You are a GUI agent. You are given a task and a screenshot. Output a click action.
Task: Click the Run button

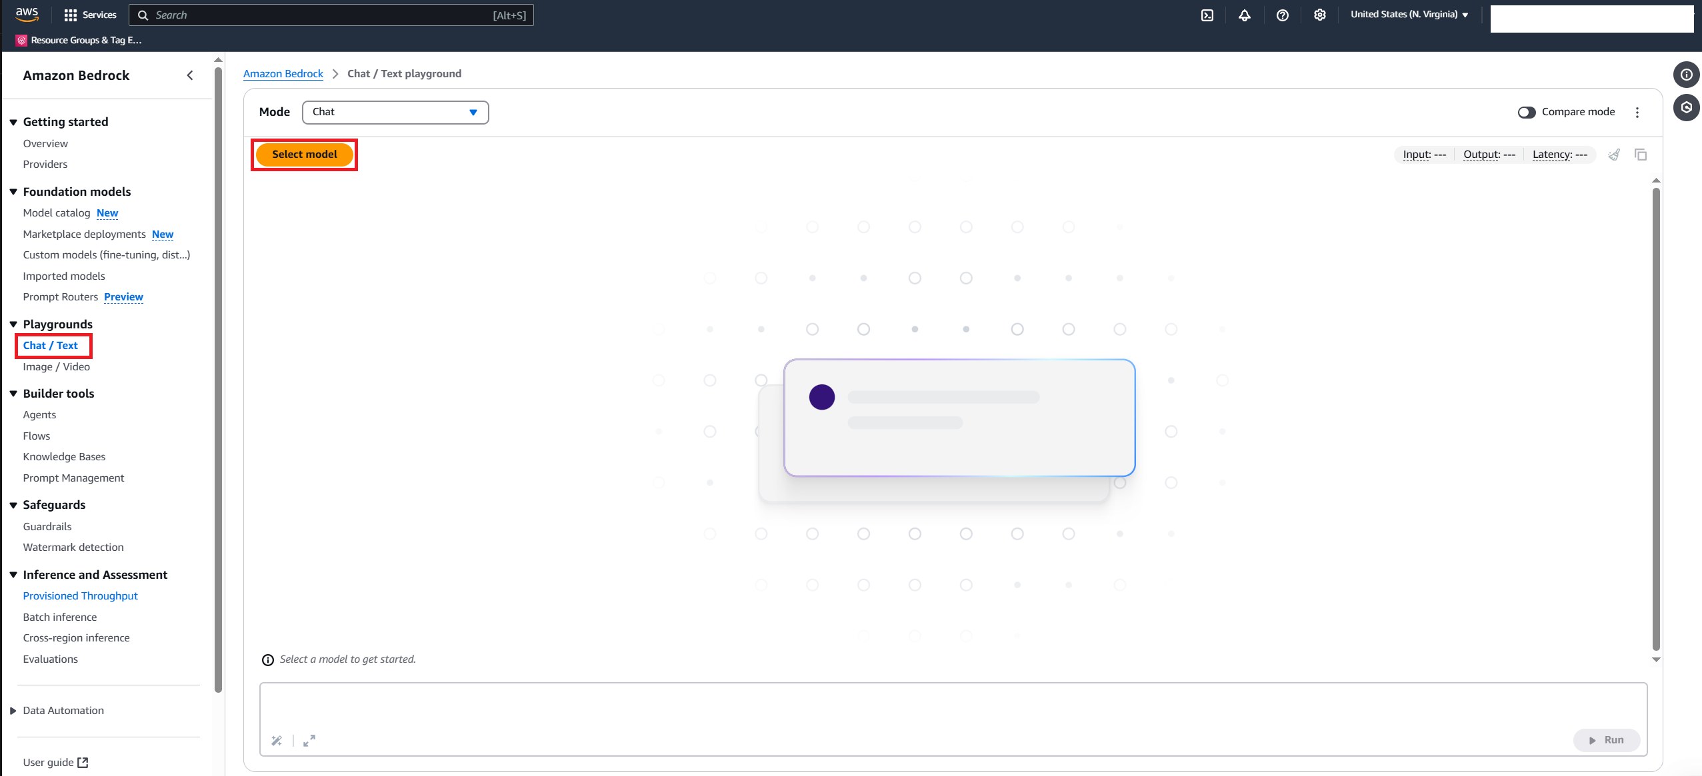pyautogui.click(x=1607, y=740)
